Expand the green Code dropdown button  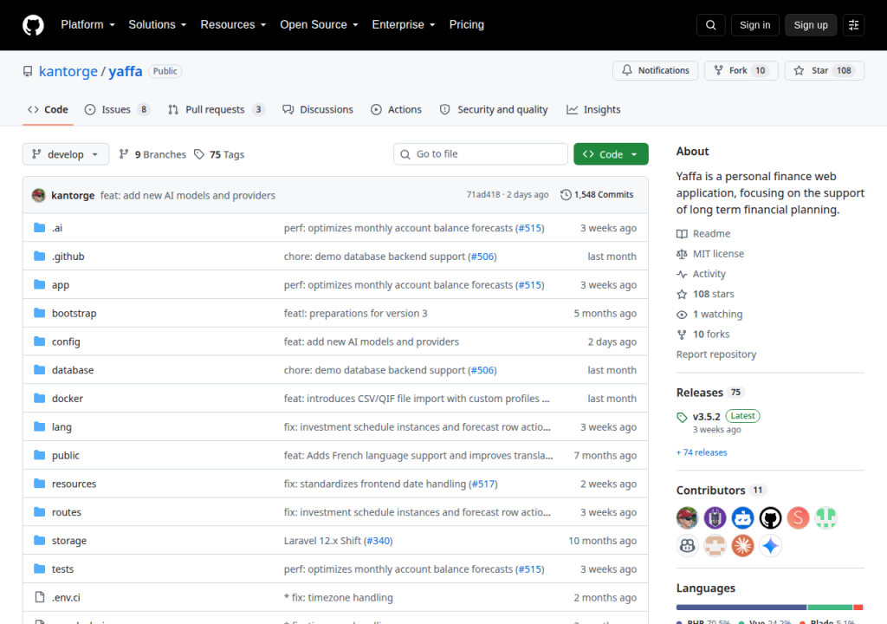(x=611, y=154)
